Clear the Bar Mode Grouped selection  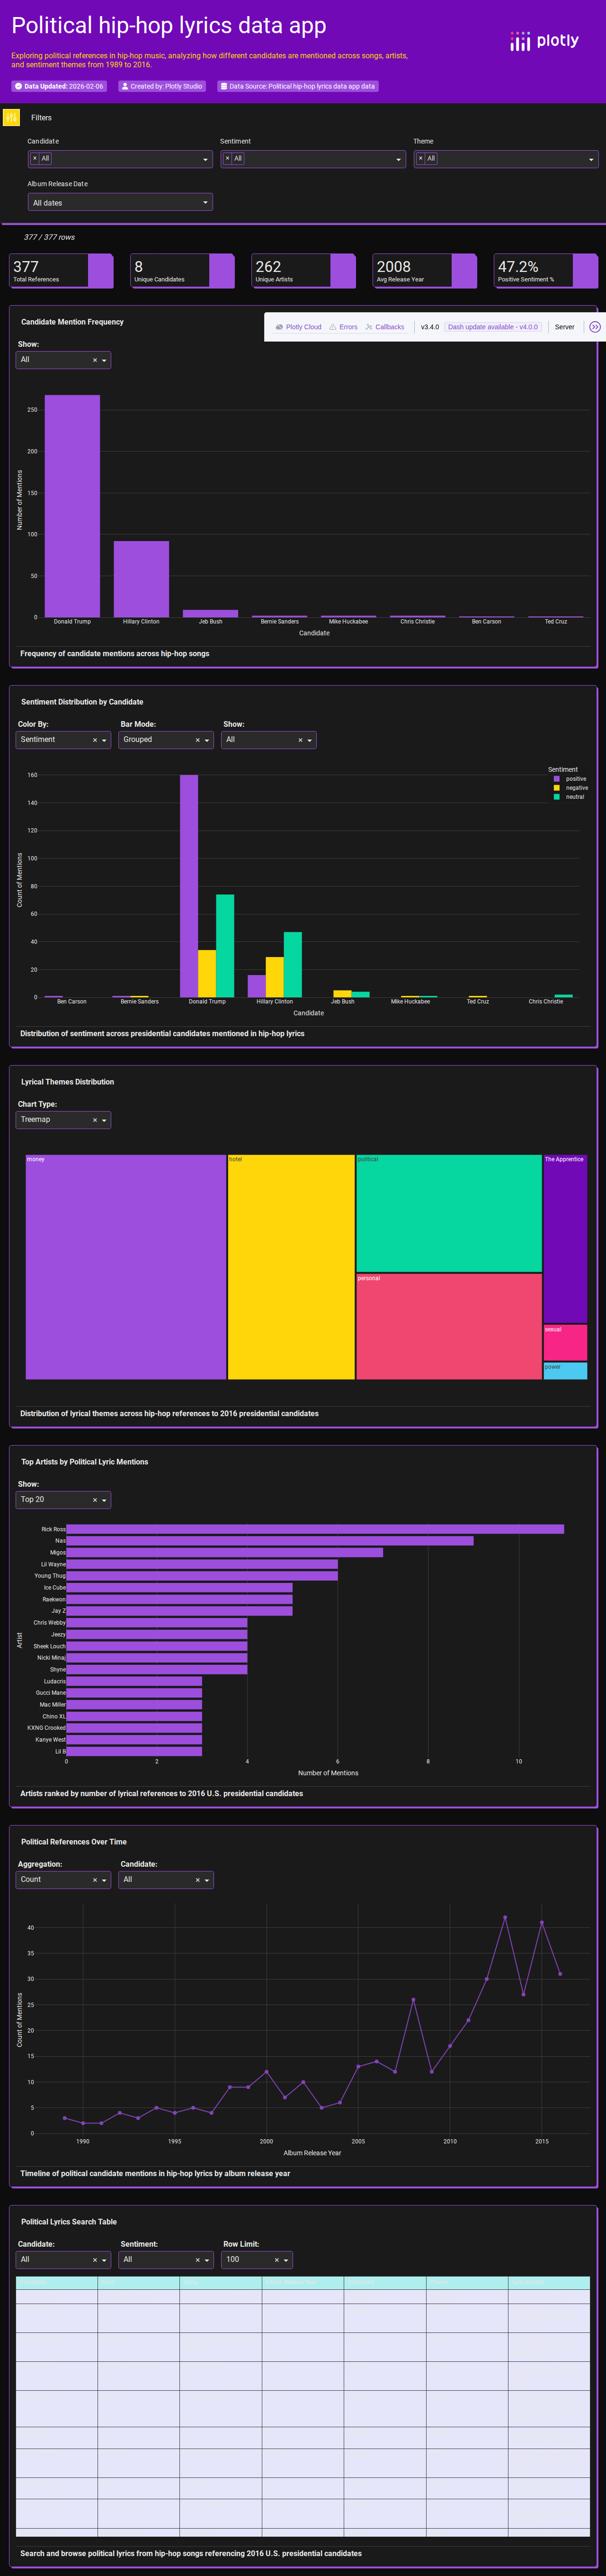point(197,740)
